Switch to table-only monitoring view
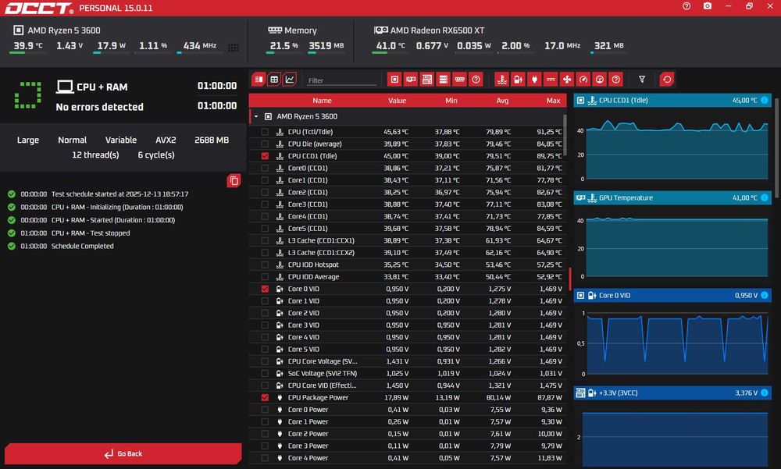Screen dimensions: 781x469 [x=274, y=79]
